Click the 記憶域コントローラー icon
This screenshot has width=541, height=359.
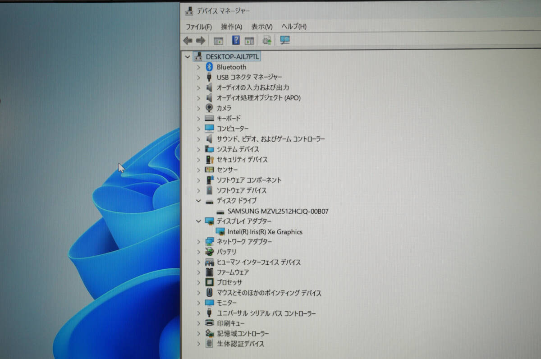coord(209,333)
